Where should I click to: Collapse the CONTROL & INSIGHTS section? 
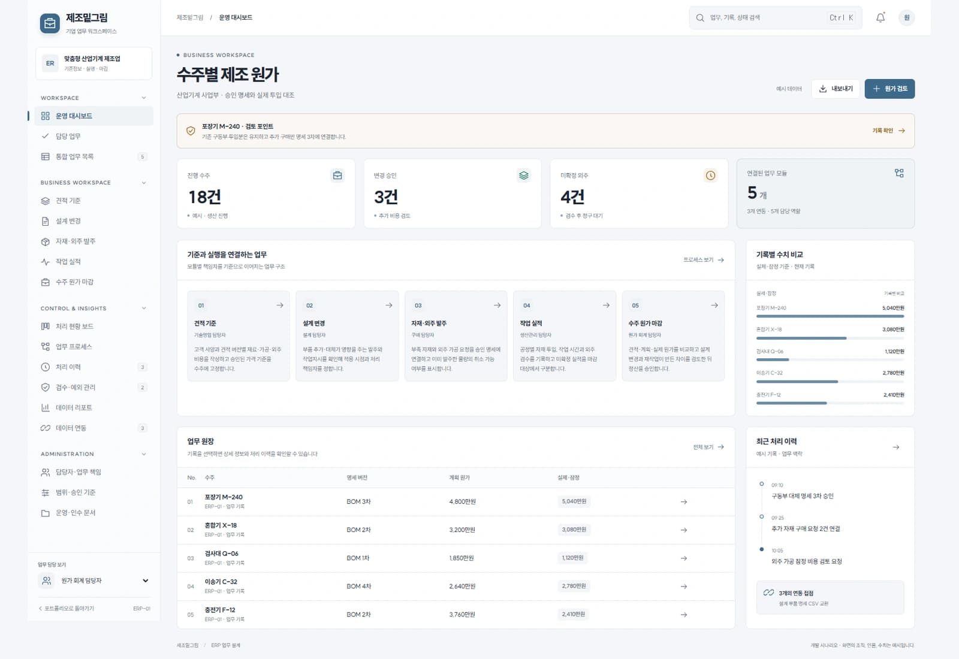tap(144, 309)
